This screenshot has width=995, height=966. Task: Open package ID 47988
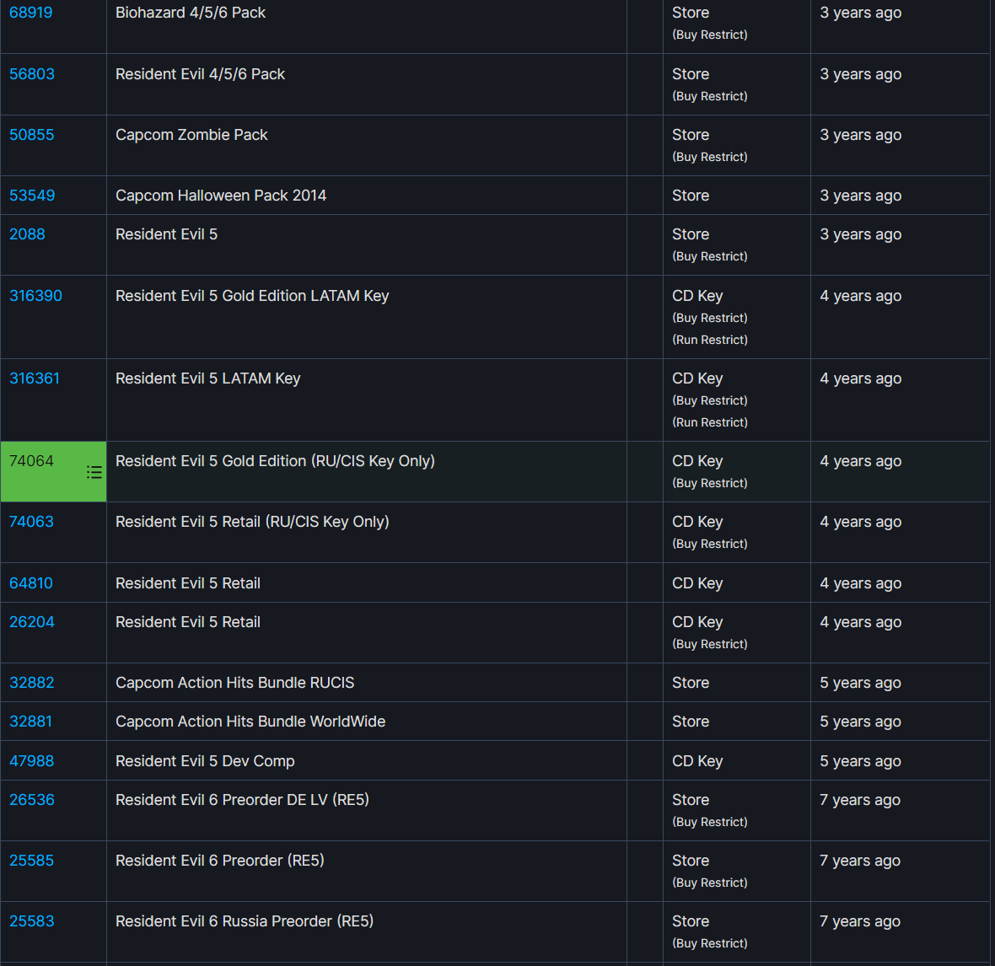(32, 760)
